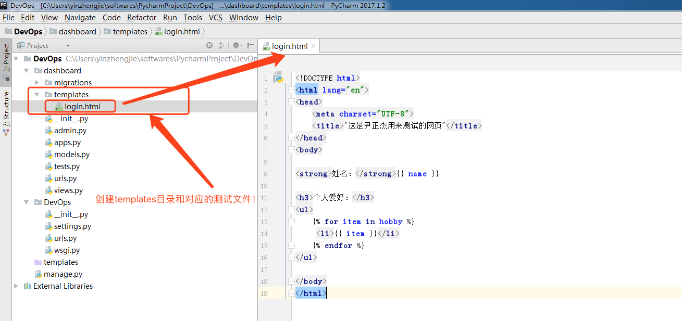This screenshot has width=682, height=321.
Task: Click the Python gutter icon on line 1
Action: point(278,78)
